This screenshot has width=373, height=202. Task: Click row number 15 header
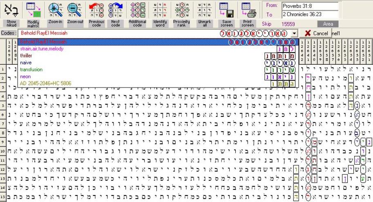pyautogui.click(x=2, y=197)
